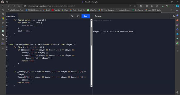Screen dimensions: 180x95
Task: Click the GitHub icon in sidebar
Action: click(x=3, y=35)
